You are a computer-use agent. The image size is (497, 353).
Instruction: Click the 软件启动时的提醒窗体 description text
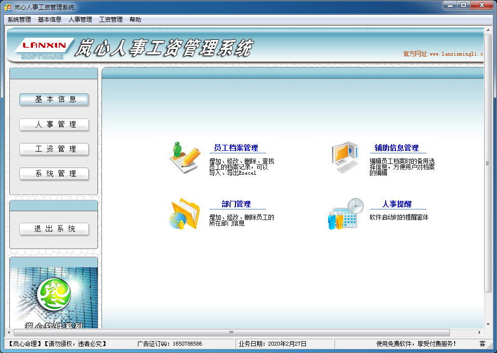tap(399, 218)
